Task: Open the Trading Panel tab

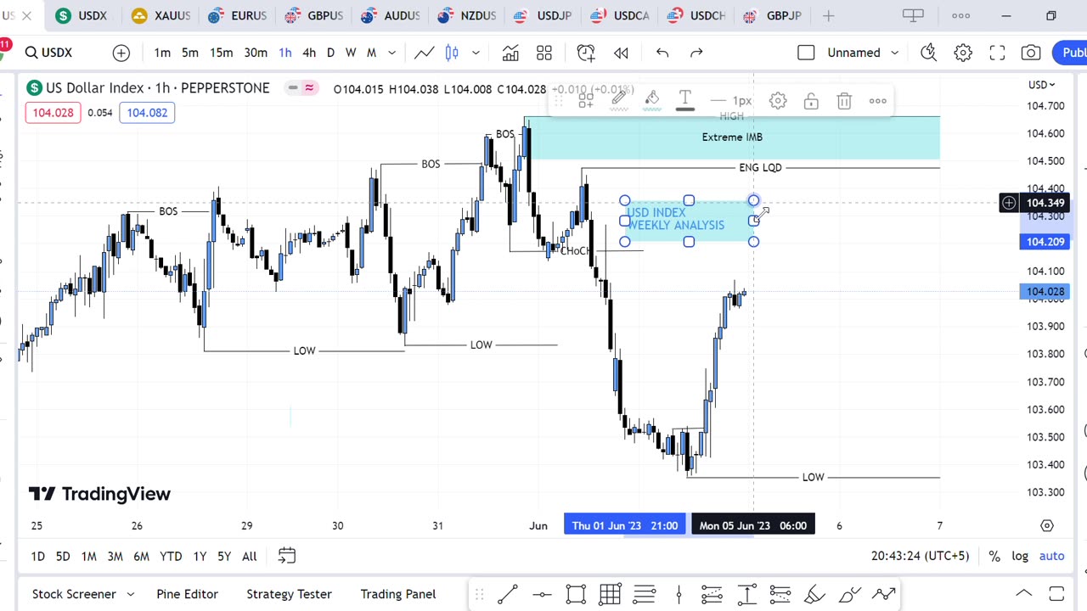Action: tap(397, 594)
